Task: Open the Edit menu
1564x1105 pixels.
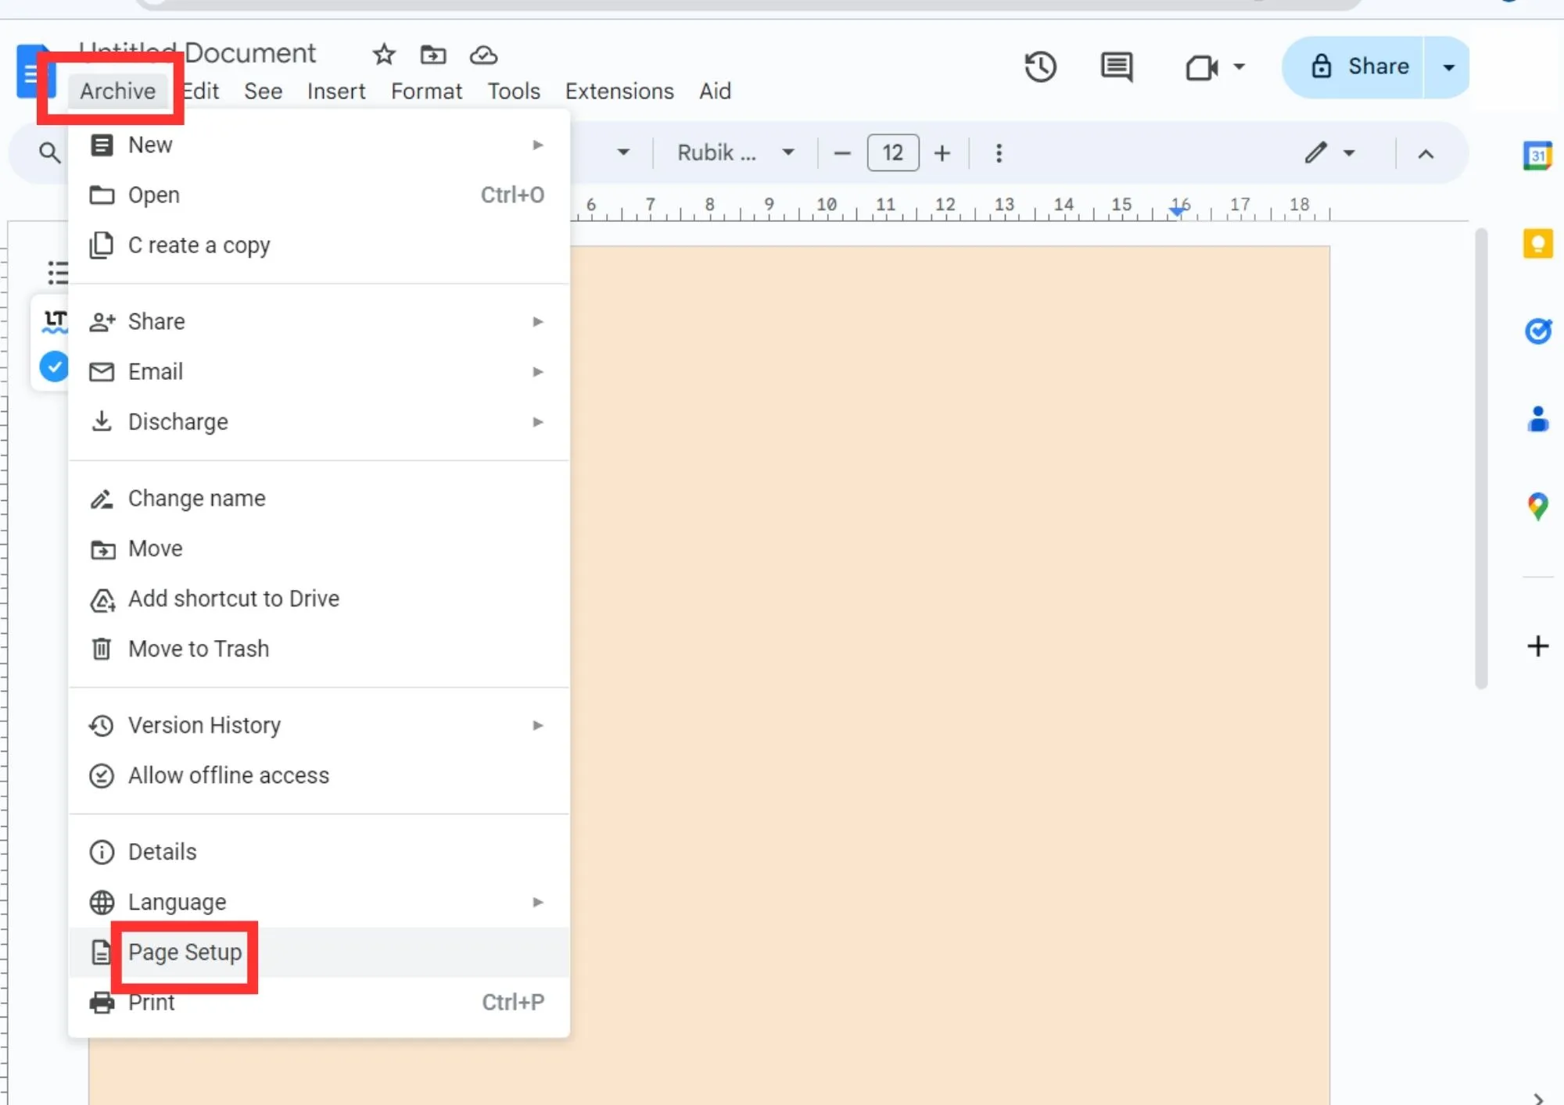Action: click(x=201, y=91)
